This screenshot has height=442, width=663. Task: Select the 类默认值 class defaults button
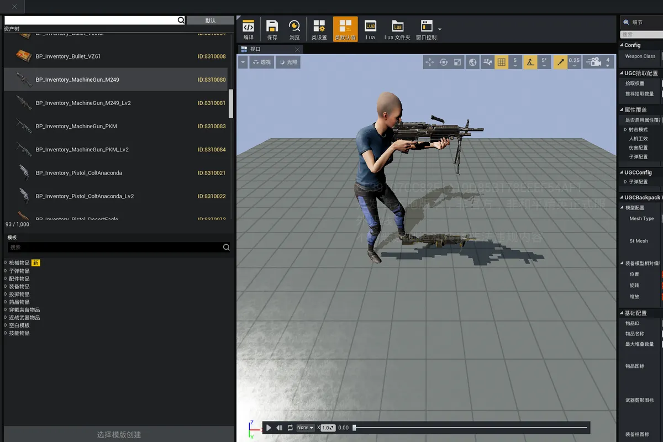[x=345, y=29]
